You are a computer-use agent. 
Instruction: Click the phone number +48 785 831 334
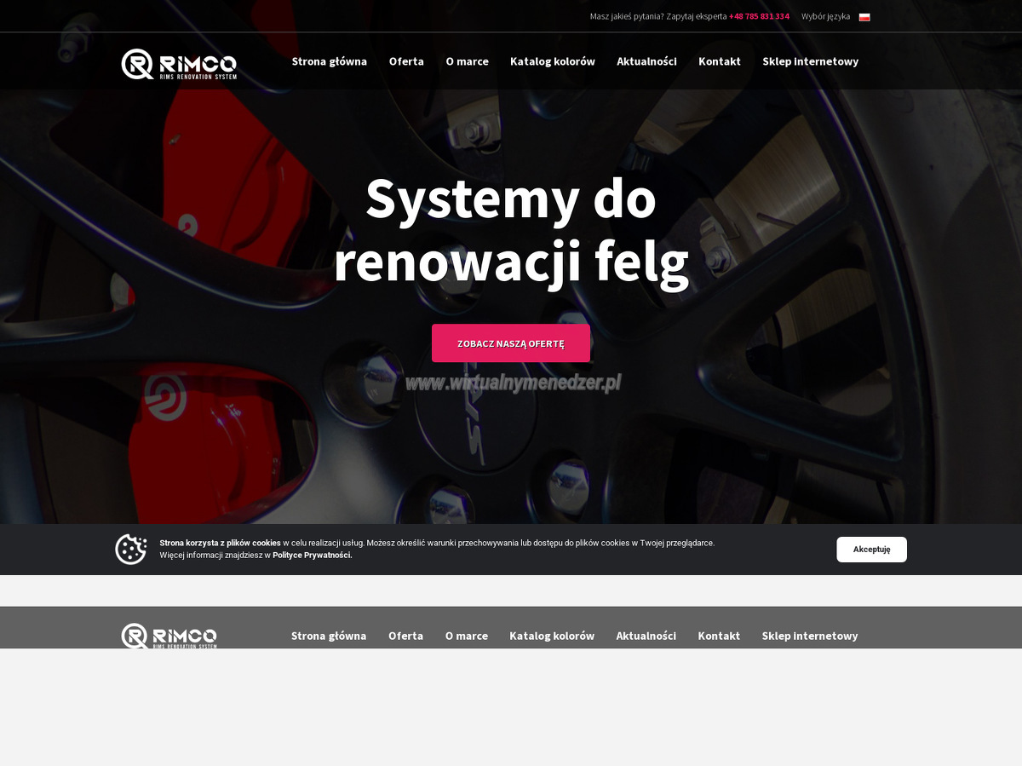click(759, 16)
